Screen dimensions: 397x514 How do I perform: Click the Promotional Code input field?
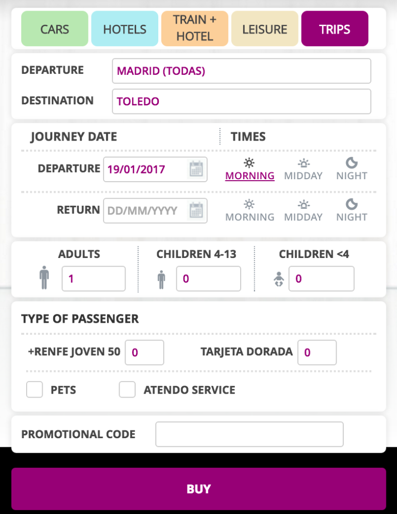249,434
